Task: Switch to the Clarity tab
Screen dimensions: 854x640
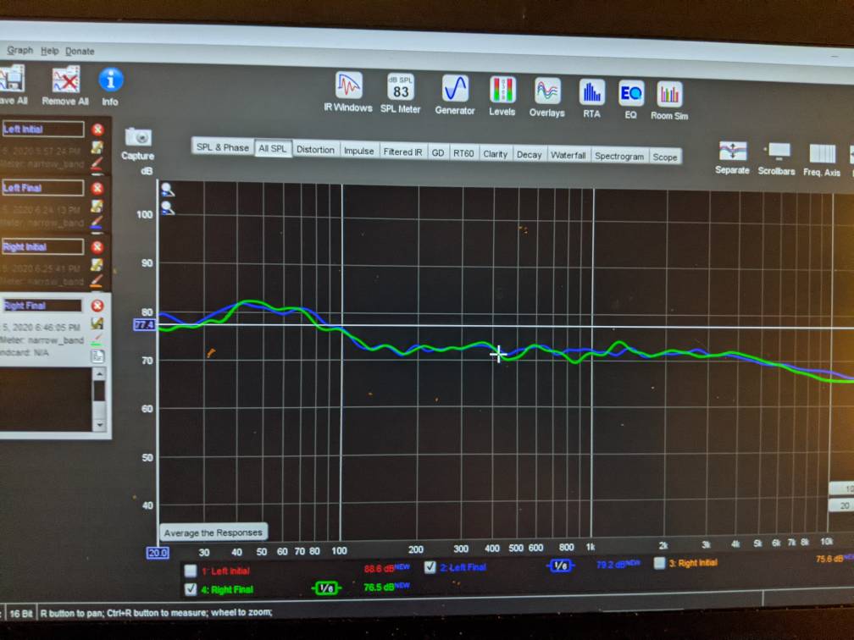Action: pos(495,154)
